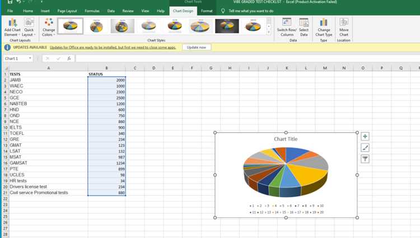Expand the Chart Styles gallery arrow
Viewport: 420px width, 238px height.
[269, 32]
